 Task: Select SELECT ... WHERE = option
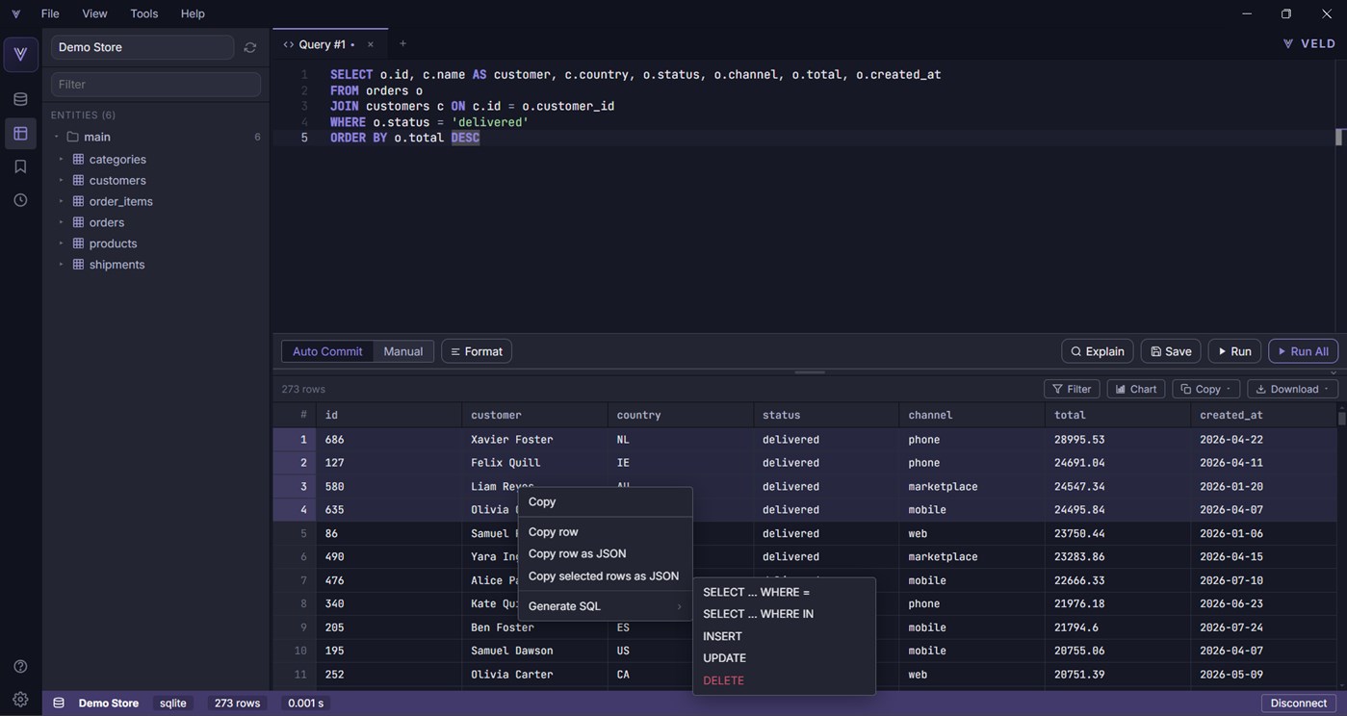point(784,593)
